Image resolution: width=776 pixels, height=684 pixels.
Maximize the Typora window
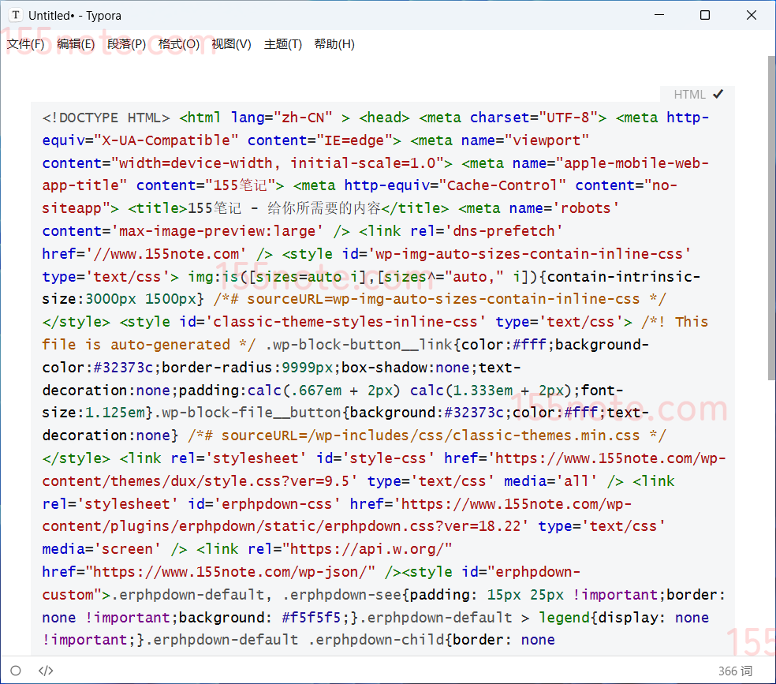click(705, 15)
